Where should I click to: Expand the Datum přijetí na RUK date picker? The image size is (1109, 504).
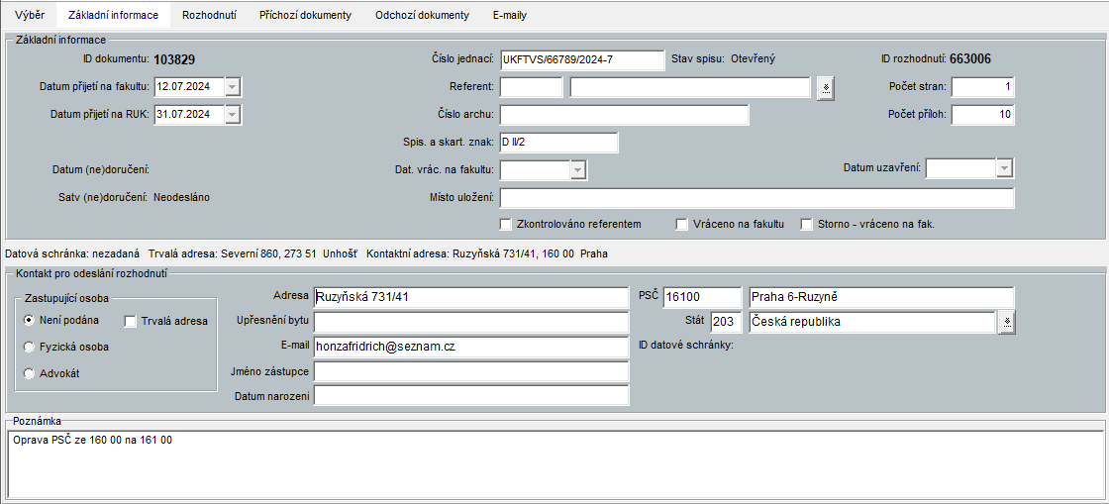click(232, 115)
